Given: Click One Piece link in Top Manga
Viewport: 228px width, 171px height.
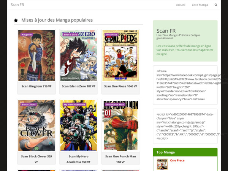Looking at the screenshot, I should pos(177,160).
